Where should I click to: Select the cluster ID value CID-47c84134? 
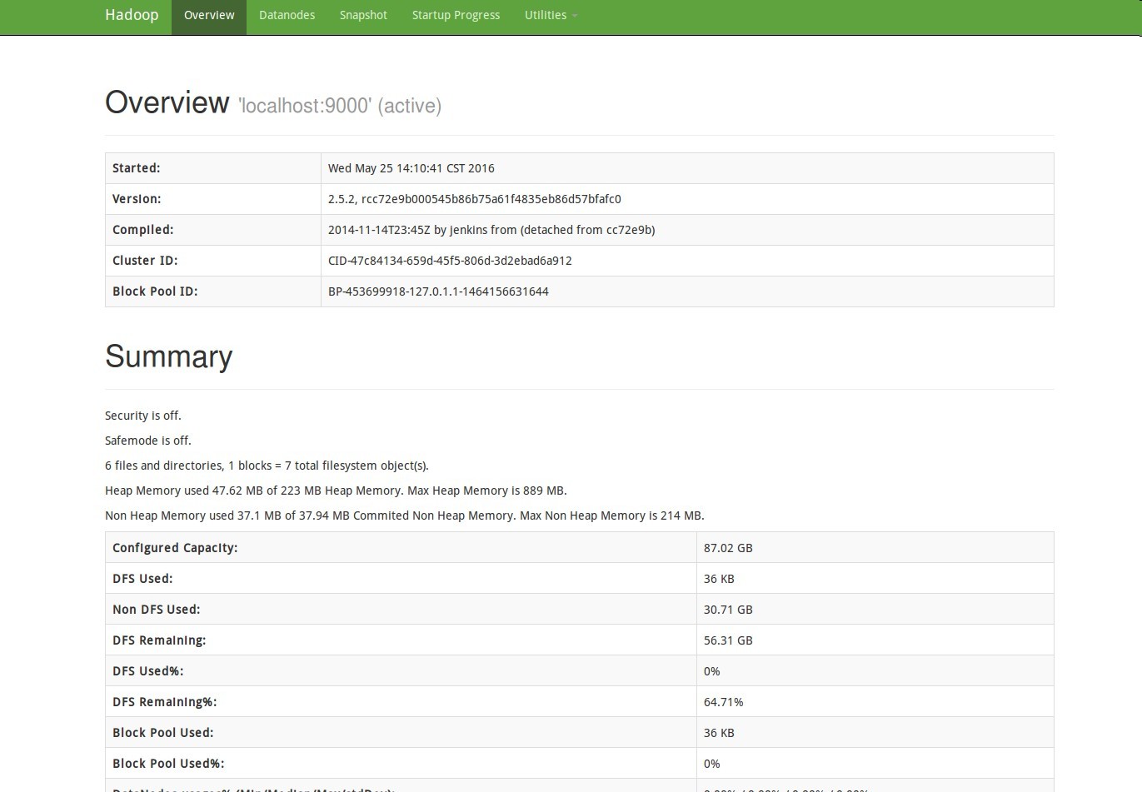tap(450, 261)
